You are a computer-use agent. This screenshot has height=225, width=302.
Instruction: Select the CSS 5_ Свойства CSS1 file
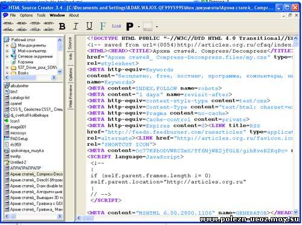click(36, 109)
